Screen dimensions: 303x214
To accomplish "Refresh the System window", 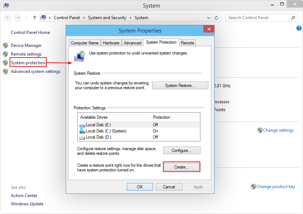I will (216, 18).
